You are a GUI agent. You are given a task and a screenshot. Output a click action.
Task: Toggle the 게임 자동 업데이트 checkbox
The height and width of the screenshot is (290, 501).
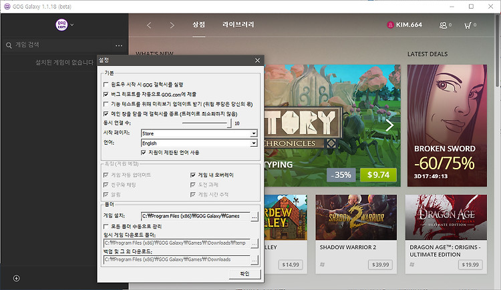pos(106,175)
